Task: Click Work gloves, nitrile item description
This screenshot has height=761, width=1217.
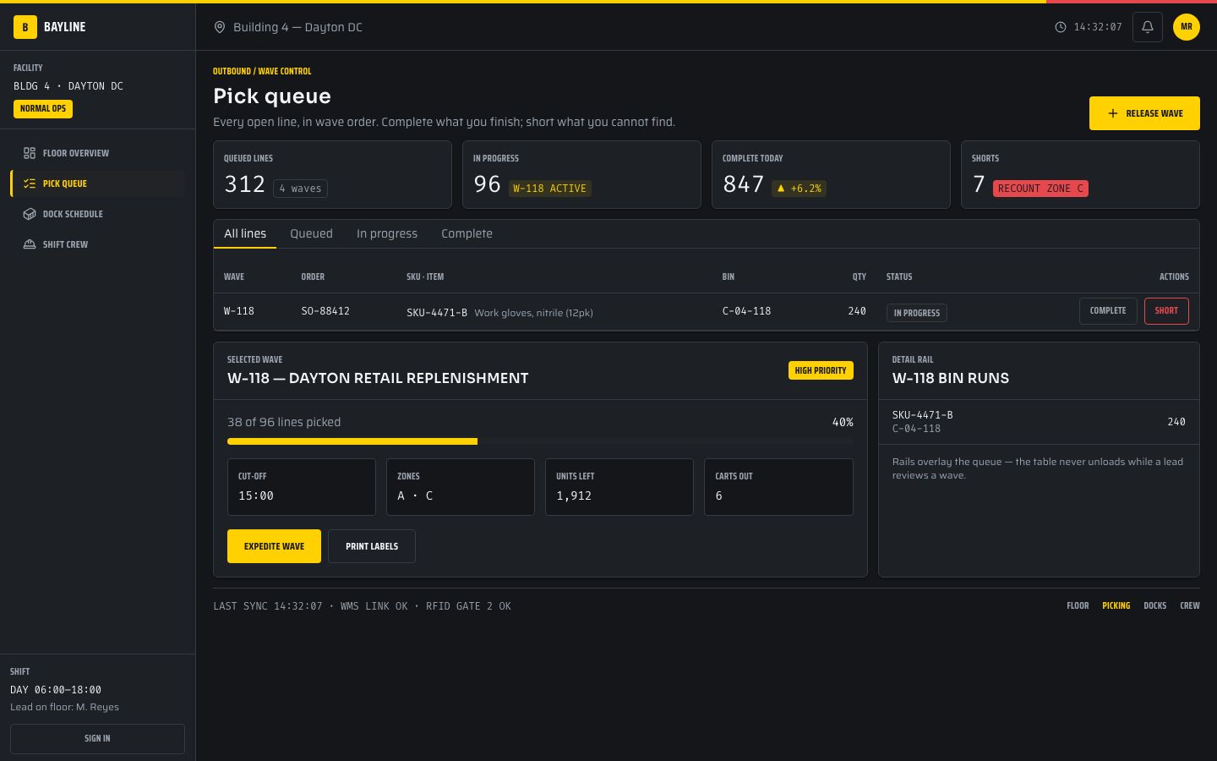Action: click(533, 313)
